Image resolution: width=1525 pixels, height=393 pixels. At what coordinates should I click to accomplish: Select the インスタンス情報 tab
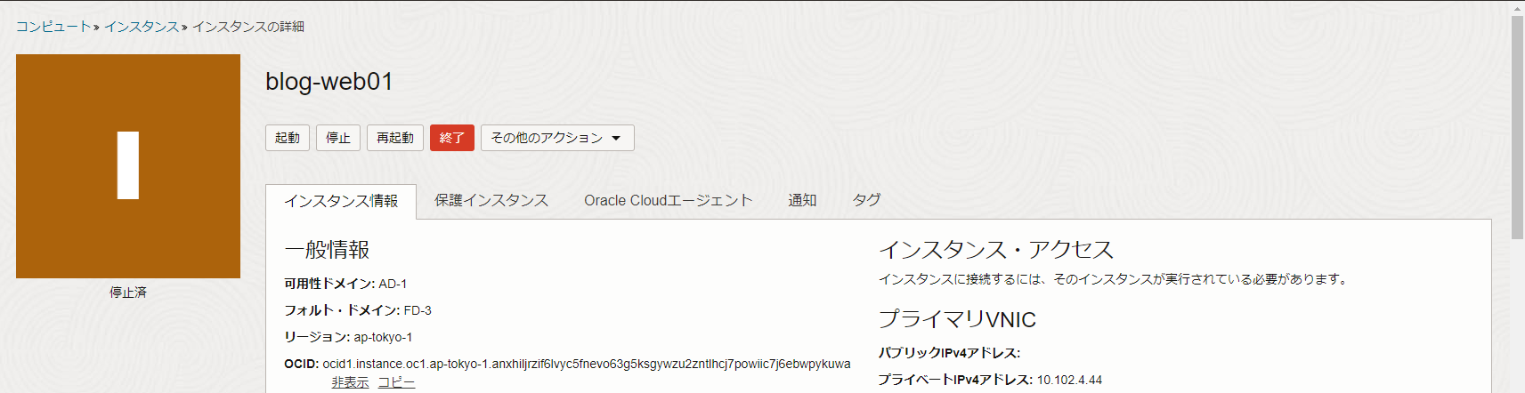pyautogui.click(x=341, y=201)
